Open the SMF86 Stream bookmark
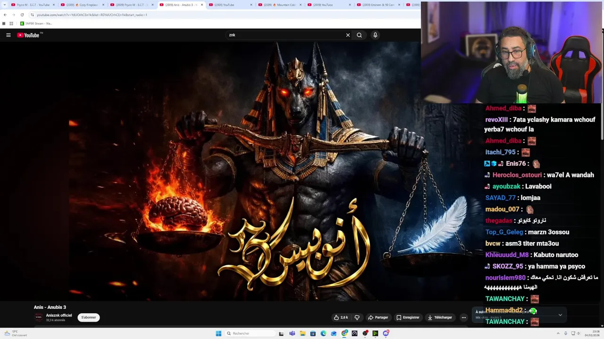The height and width of the screenshot is (339, 604). click(36, 24)
